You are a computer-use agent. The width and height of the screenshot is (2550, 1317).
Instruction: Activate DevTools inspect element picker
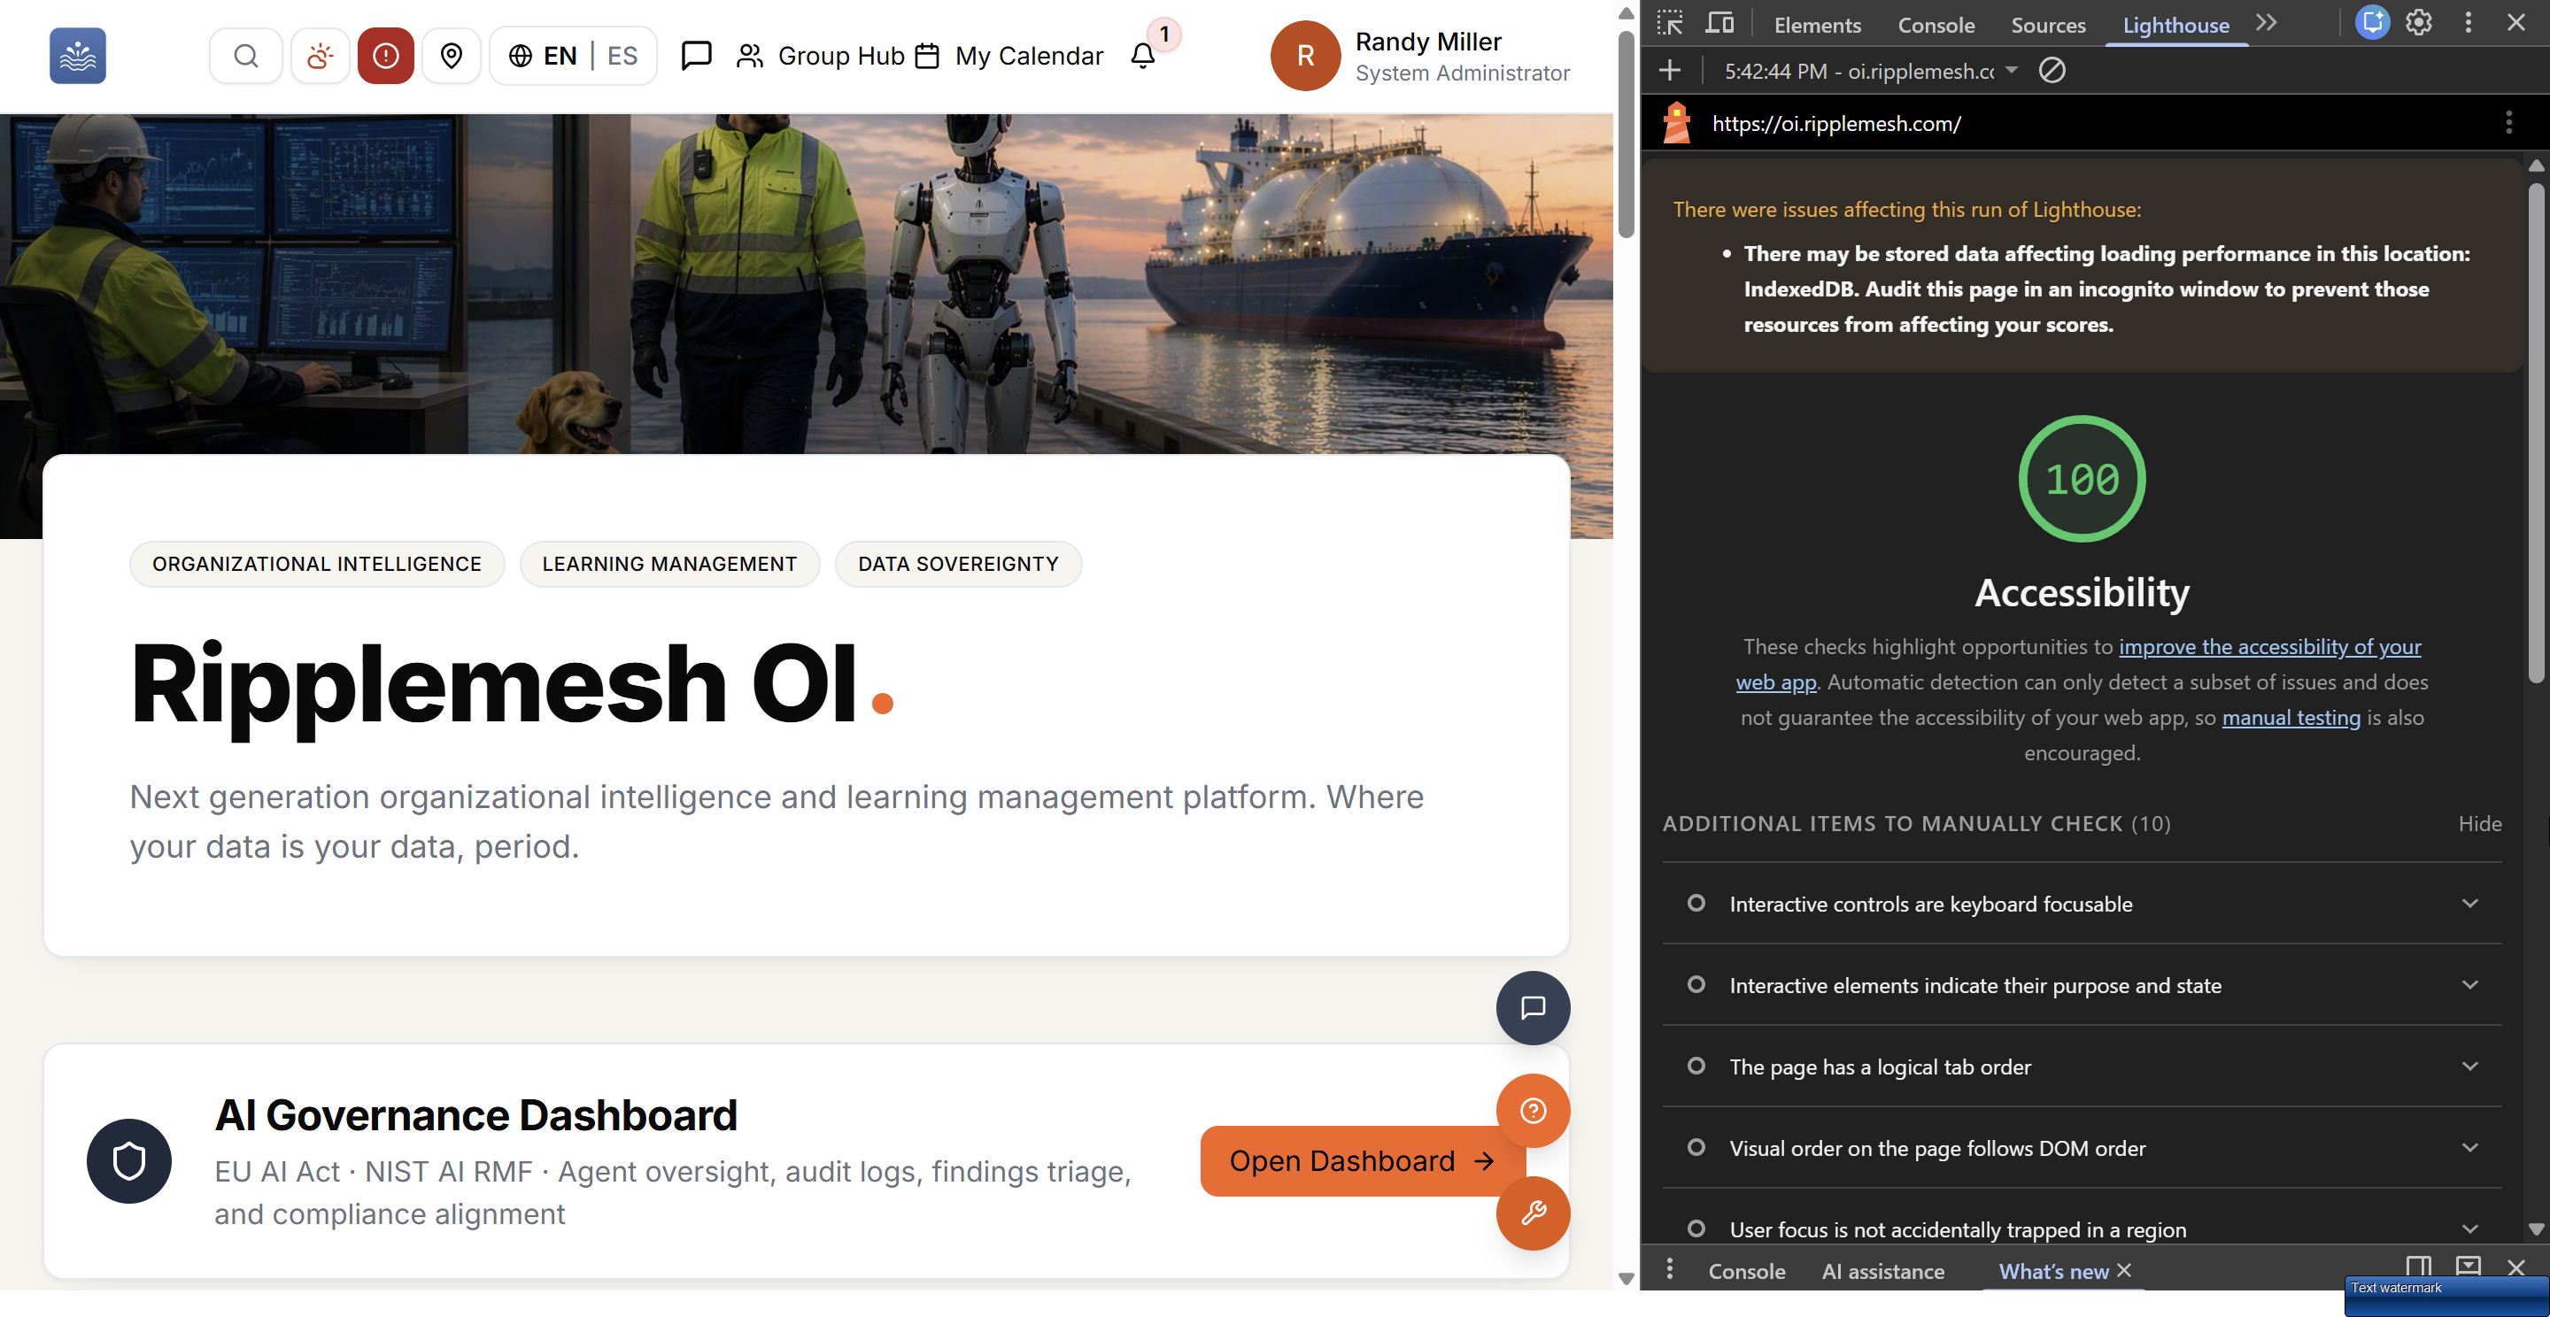[x=1670, y=23]
